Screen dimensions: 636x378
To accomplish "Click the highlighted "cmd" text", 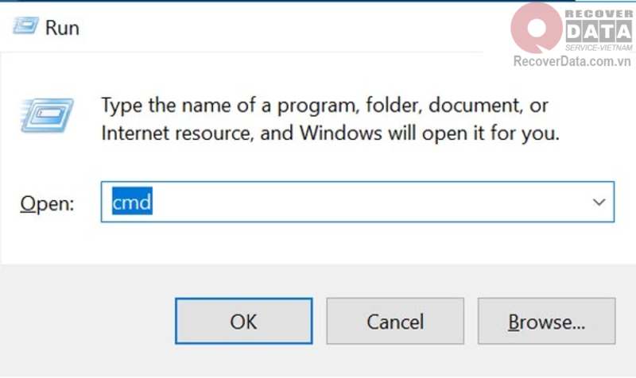I will pyautogui.click(x=131, y=202).
